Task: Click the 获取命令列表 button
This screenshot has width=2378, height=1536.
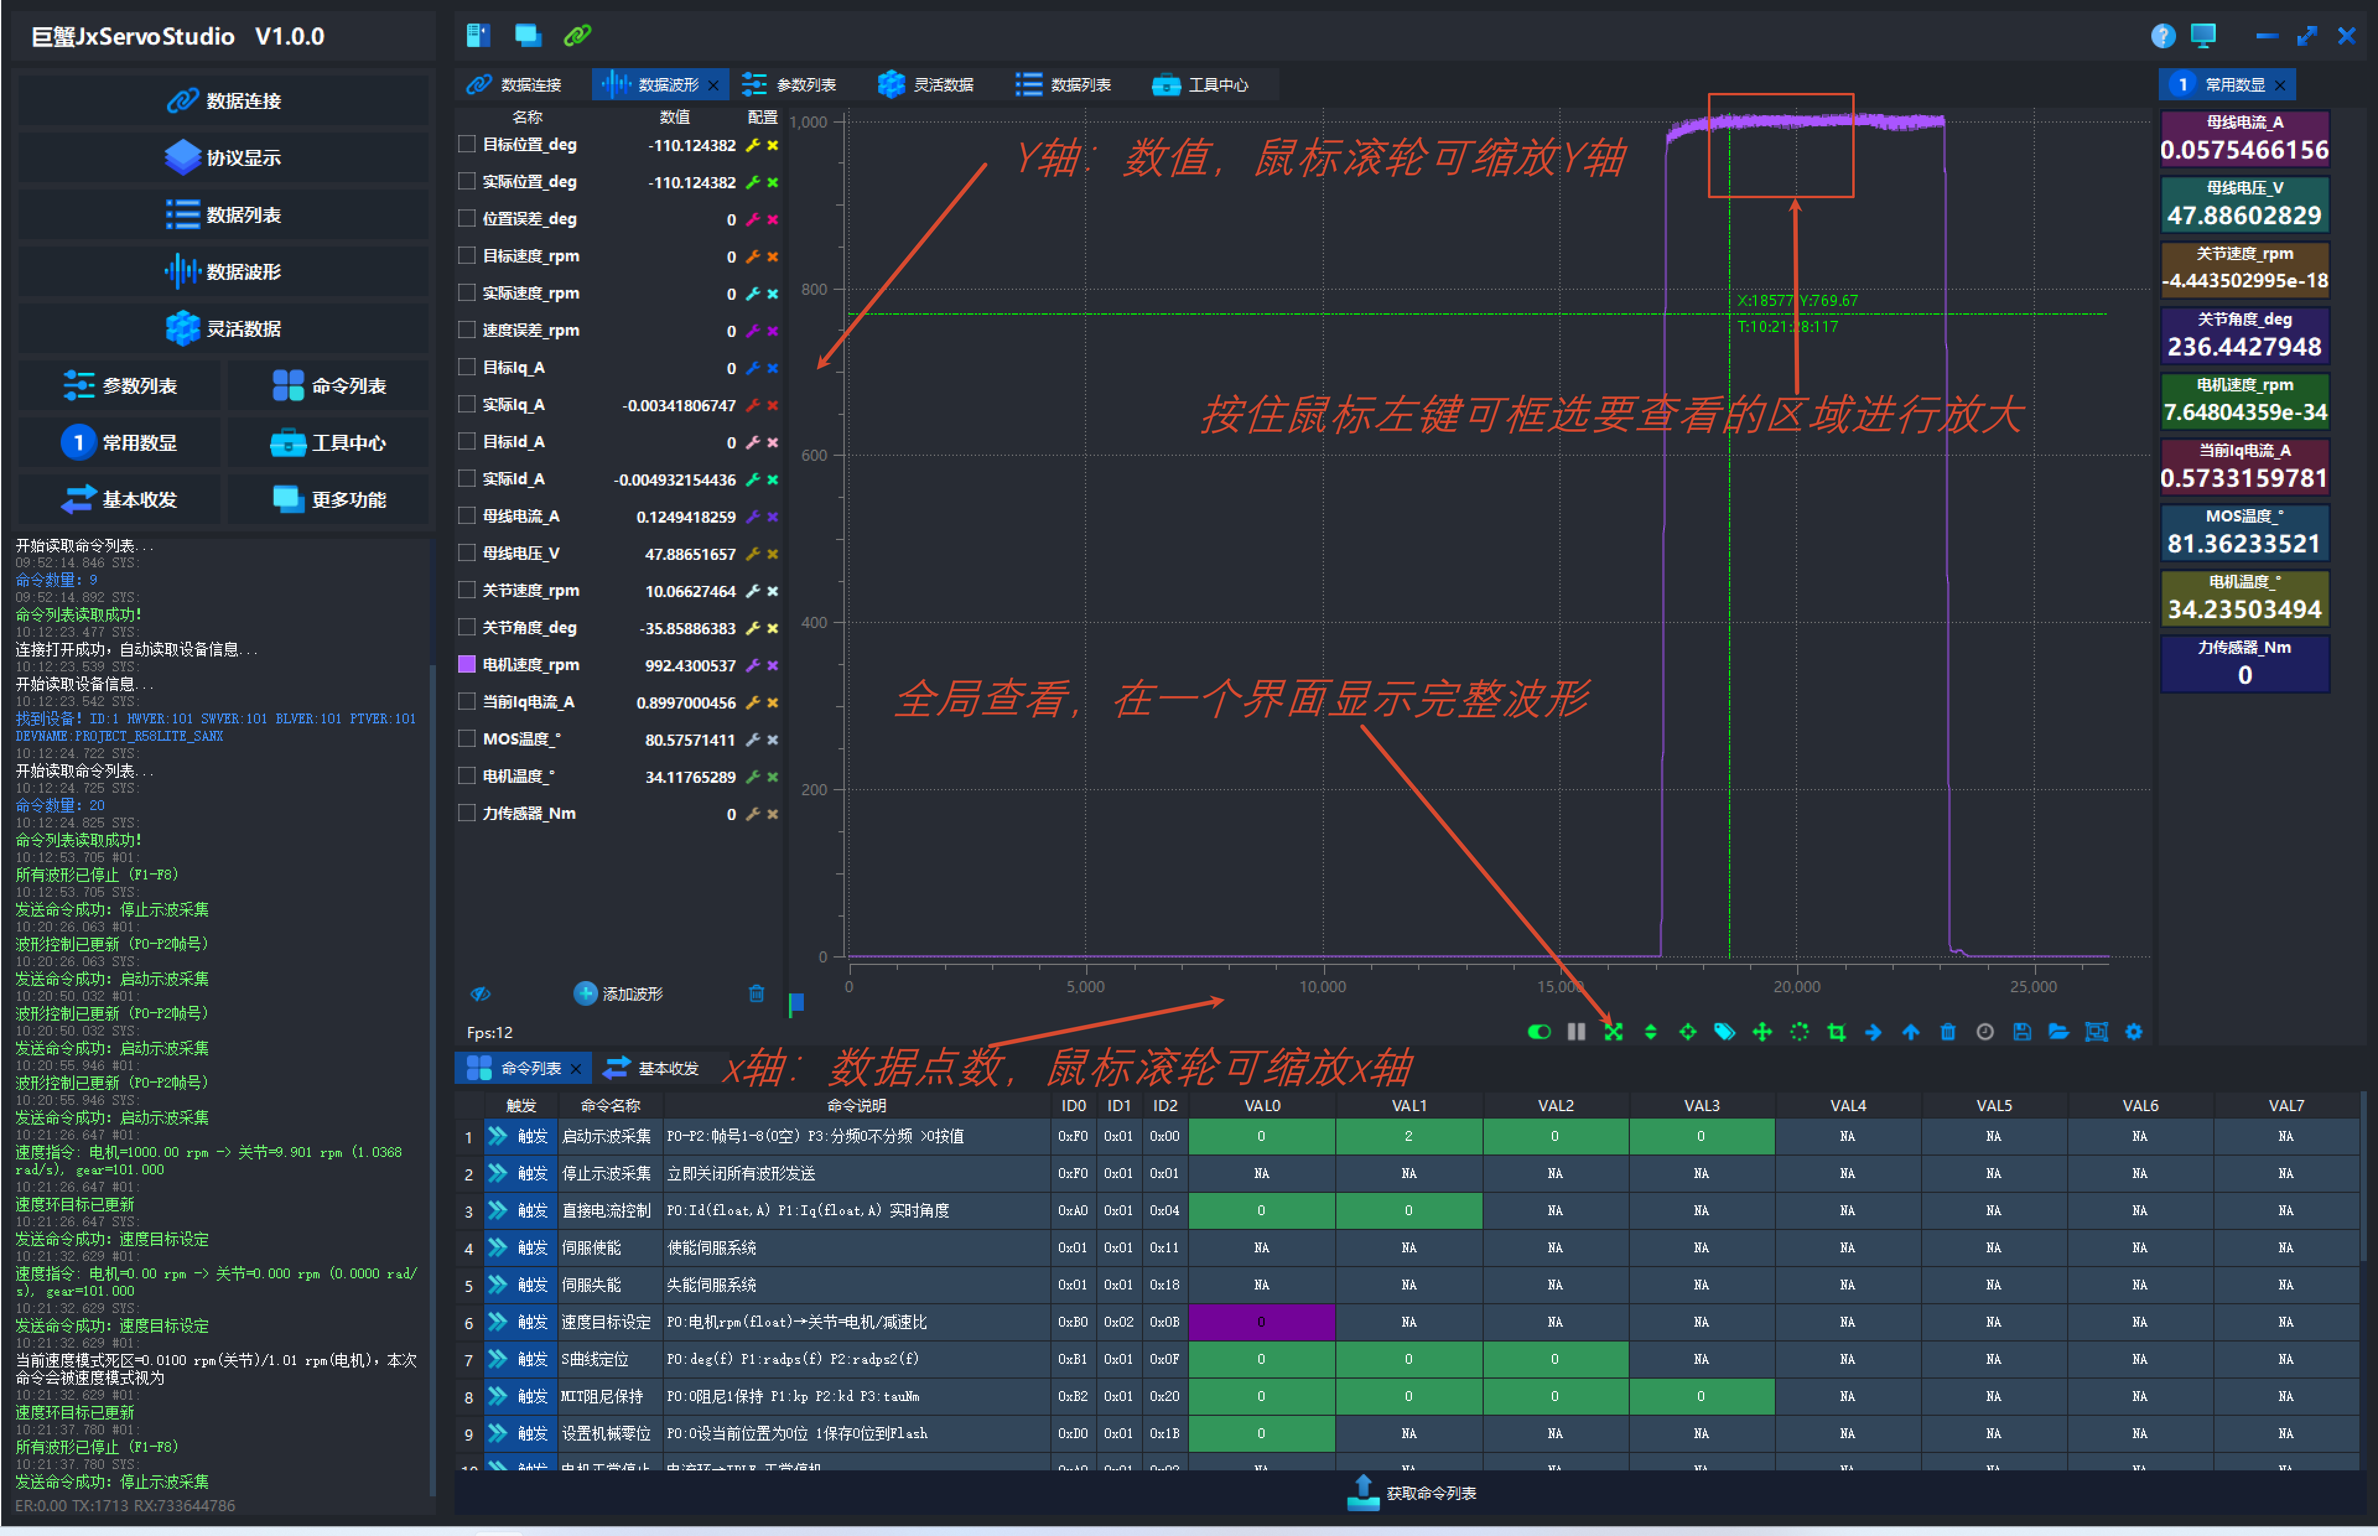Action: click(1412, 1492)
